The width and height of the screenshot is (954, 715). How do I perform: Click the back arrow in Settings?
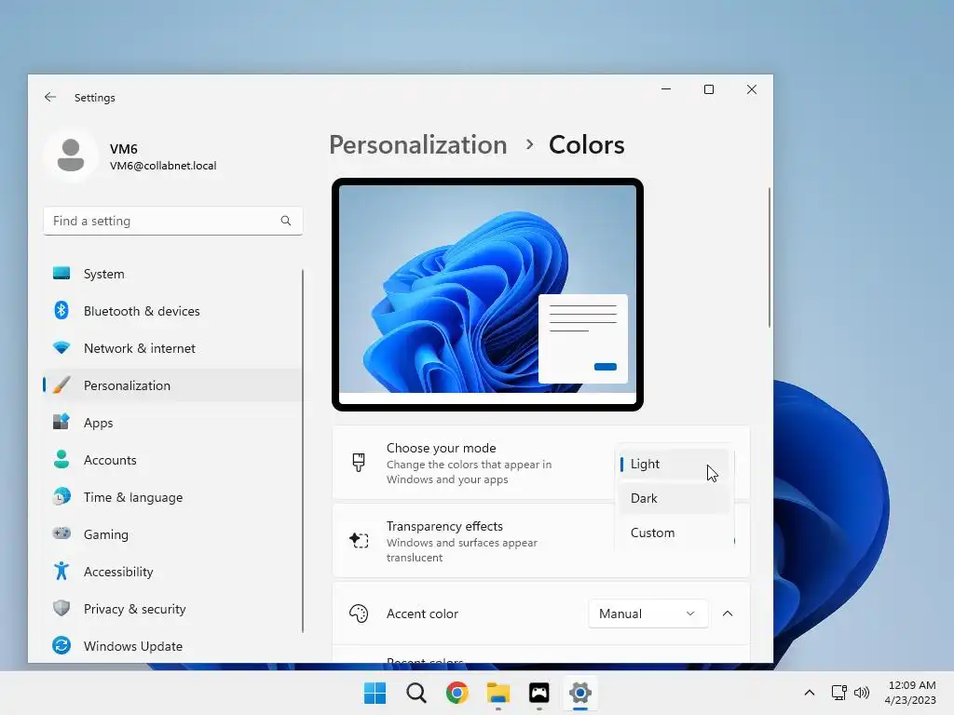(50, 97)
